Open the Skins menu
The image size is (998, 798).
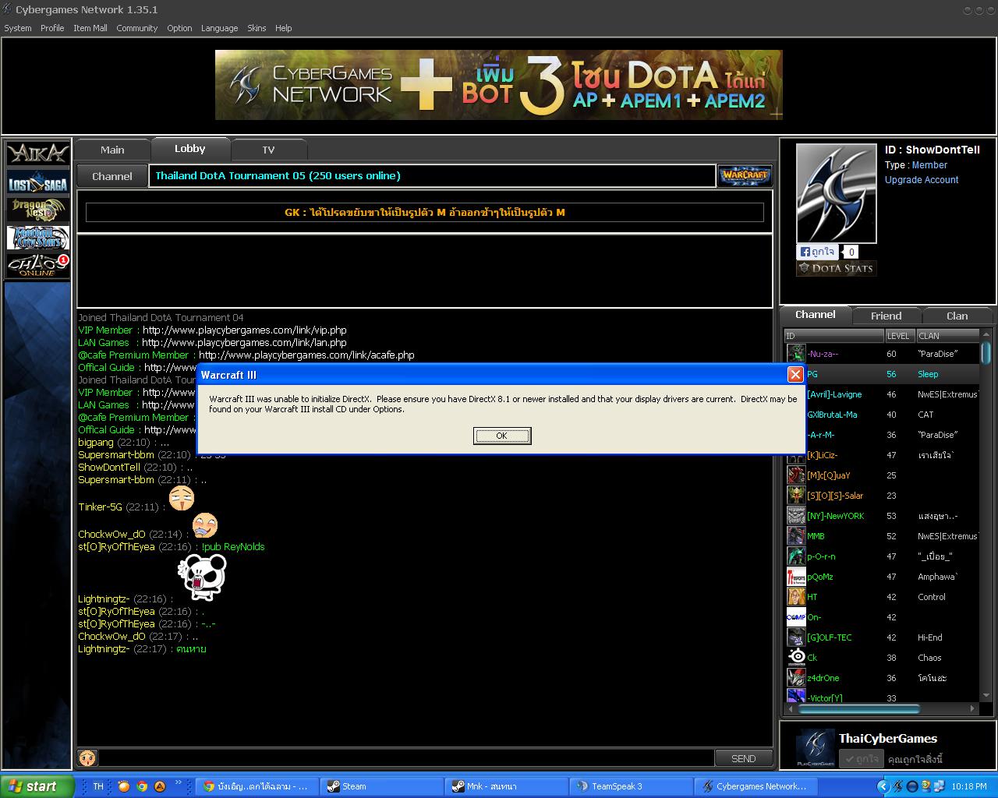(x=257, y=28)
